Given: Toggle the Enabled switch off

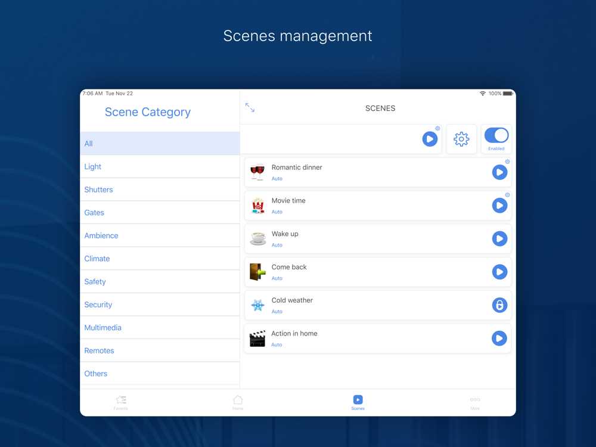Looking at the screenshot, I should (x=496, y=135).
